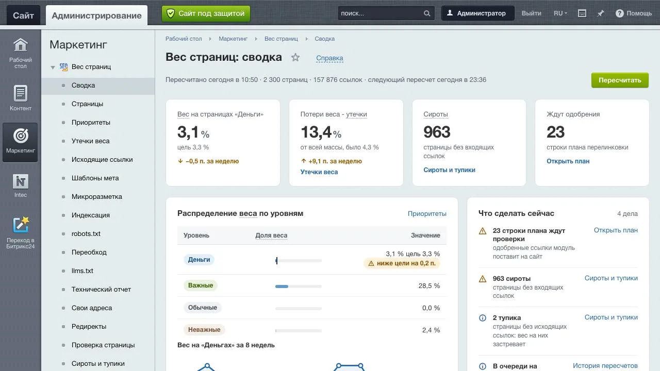This screenshot has height=371, width=660.
Task: Go to Маркетинг in the breadcrumb
Action: (x=233, y=39)
